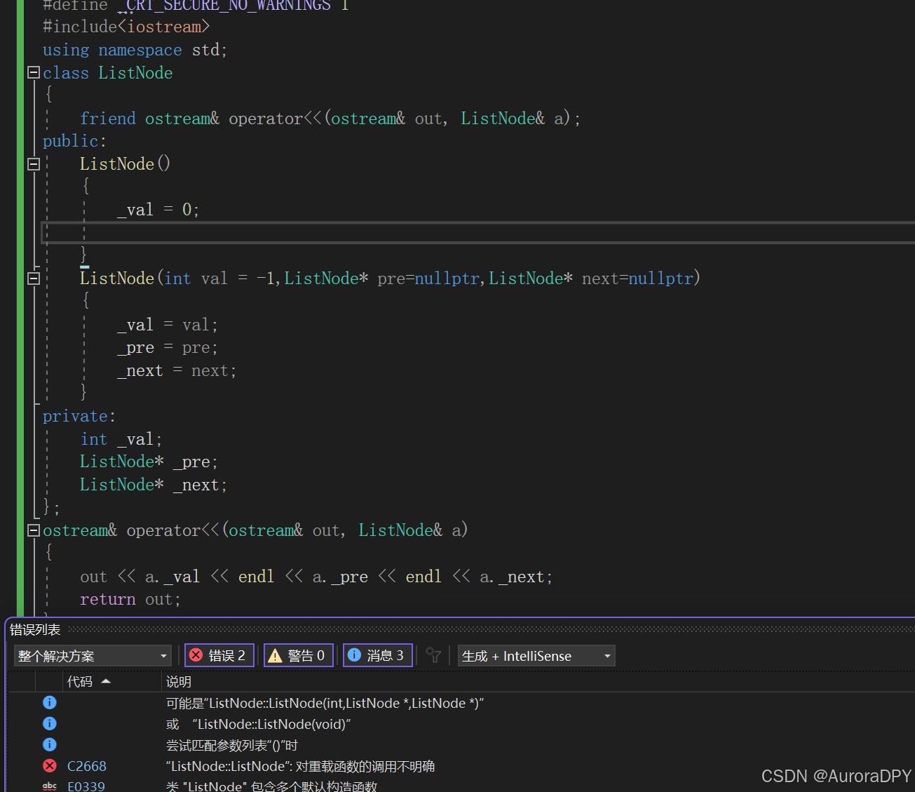
Task: Click the yellow warning triangle icon
Action: pyautogui.click(x=275, y=655)
